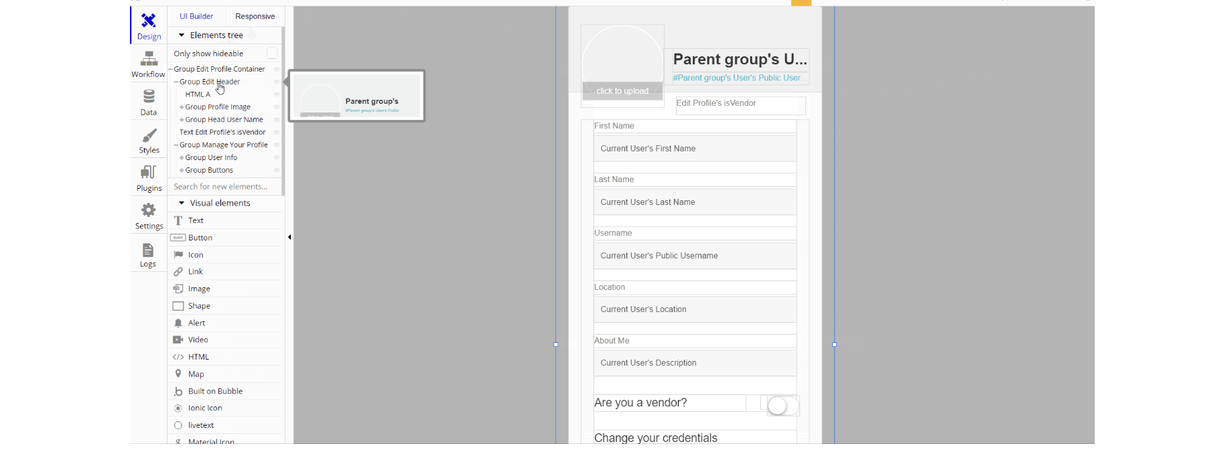Open the Settings gear section

[149, 216]
